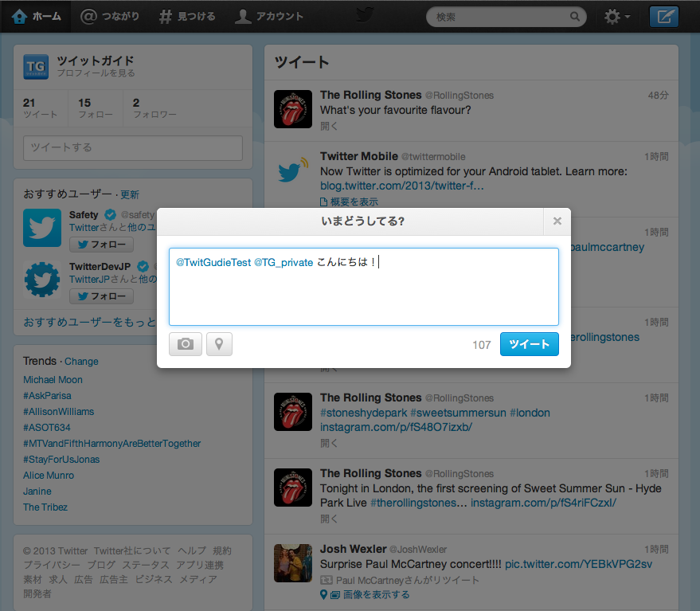This screenshot has width=700, height=611.
Task: Expand 開く under Tonight in London tweet
Action: (329, 519)
